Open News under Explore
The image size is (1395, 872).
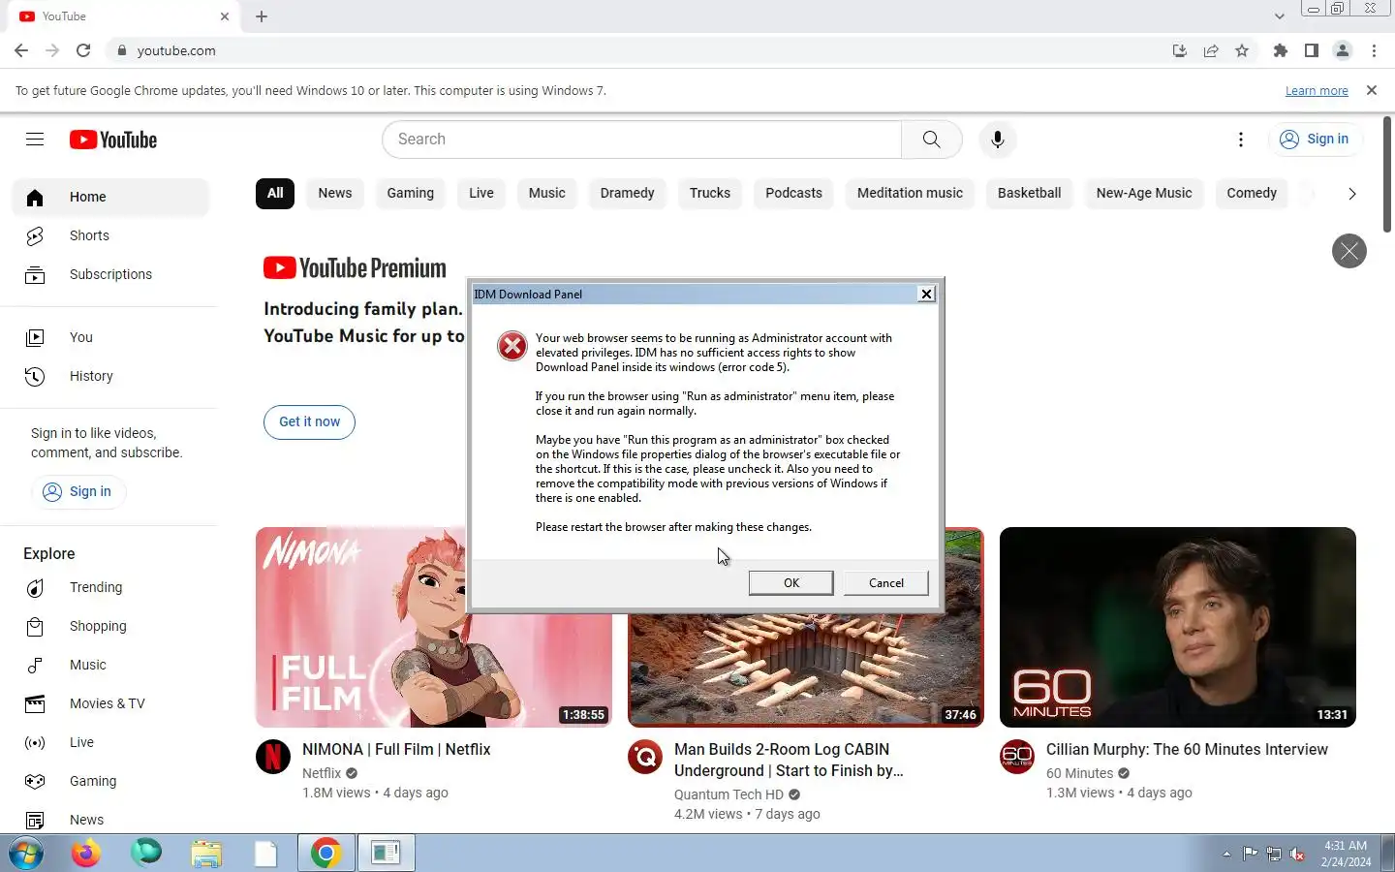tap(110, 820)
